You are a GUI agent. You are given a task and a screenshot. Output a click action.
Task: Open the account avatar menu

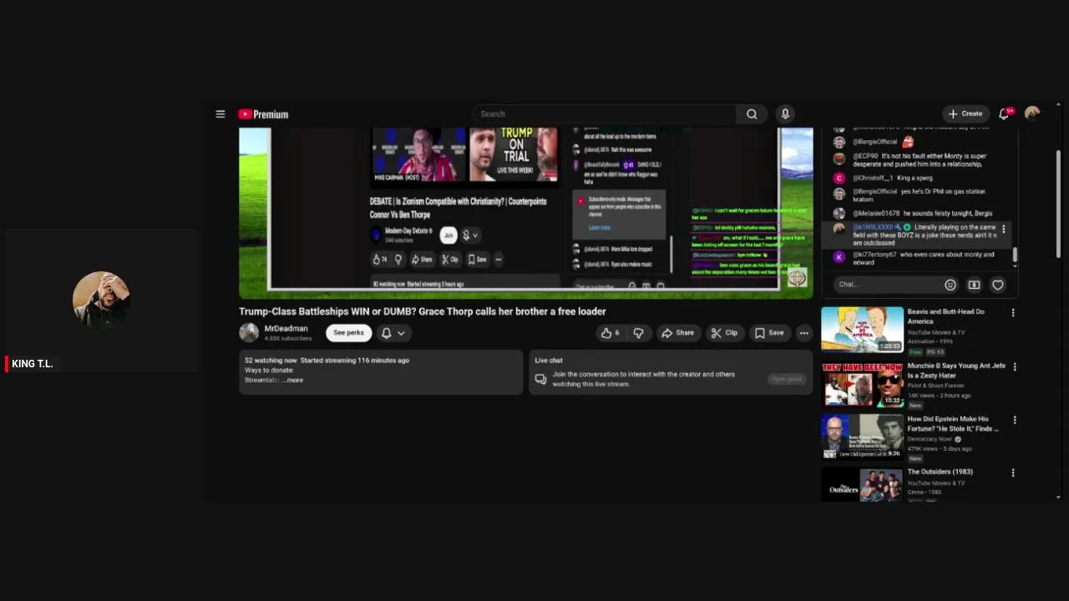pos(1032,114)
